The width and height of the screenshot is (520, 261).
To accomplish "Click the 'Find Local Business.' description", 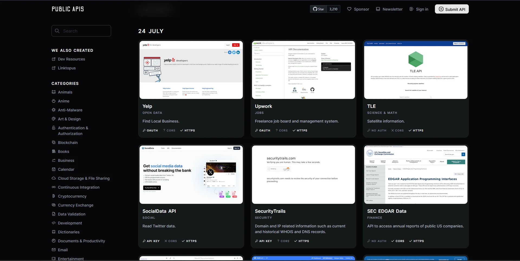I will tap(161, 121).
